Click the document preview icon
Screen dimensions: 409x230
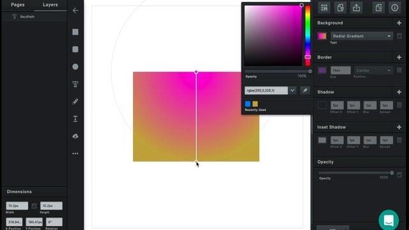tap(378, 8)
